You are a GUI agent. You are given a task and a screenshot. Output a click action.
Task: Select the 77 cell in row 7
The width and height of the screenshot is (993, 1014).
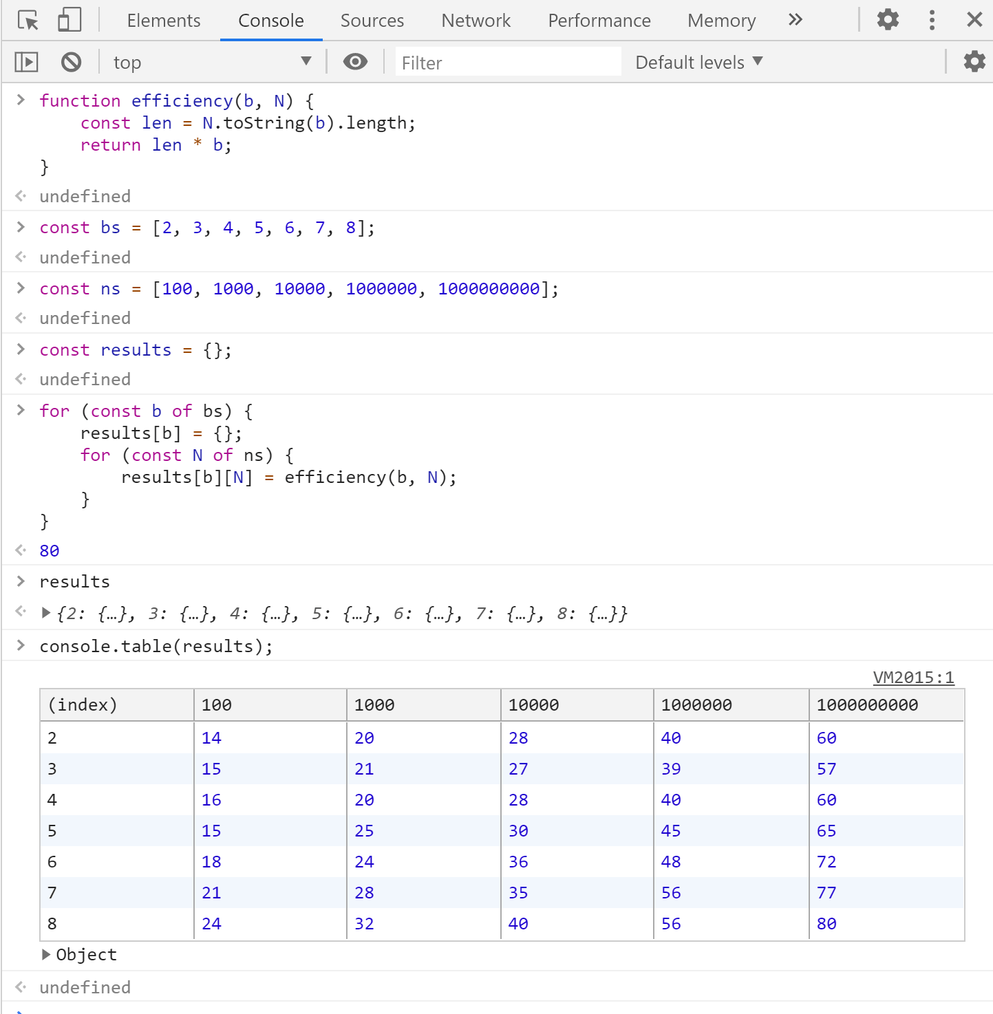[887, 892]
